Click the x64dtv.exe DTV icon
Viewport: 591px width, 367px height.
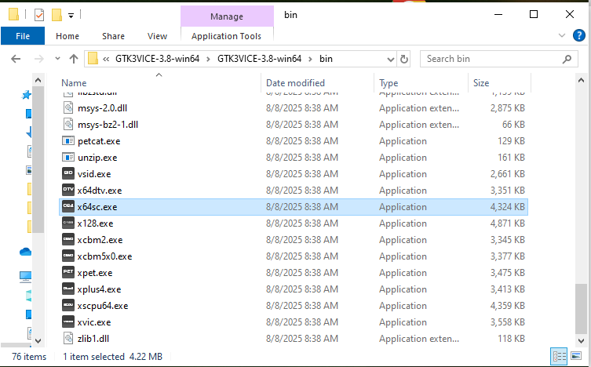click(x=68, y=190)
